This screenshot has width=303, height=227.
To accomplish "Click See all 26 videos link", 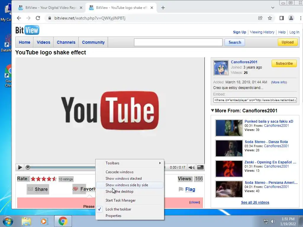I will pyautogui.click(x=255, y=202).
